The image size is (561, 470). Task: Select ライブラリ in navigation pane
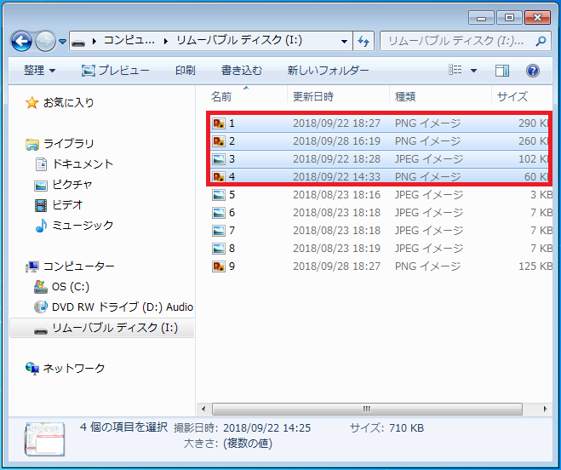(x=68, y=144)
